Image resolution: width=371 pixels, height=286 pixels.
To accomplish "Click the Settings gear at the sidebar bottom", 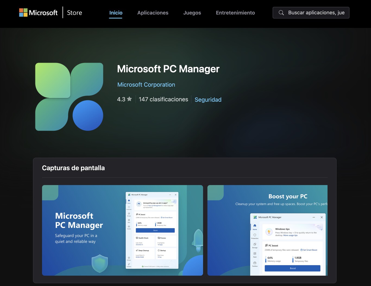I will 129,257.
